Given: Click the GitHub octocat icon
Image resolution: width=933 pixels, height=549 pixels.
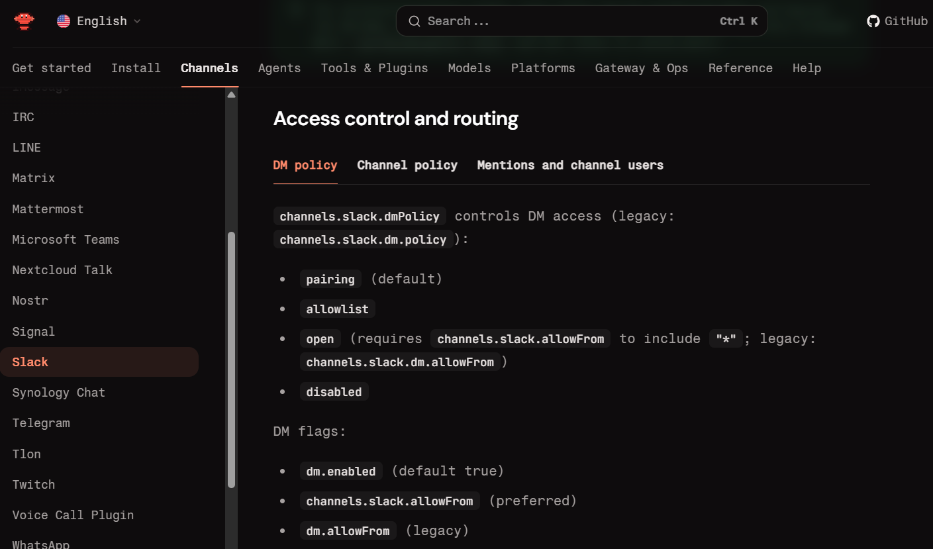Looking at the screenshot, I should [873, 21].
